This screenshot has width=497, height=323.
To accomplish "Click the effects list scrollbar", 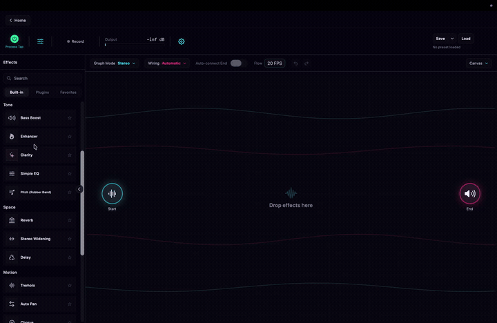I will pos(82,203).
